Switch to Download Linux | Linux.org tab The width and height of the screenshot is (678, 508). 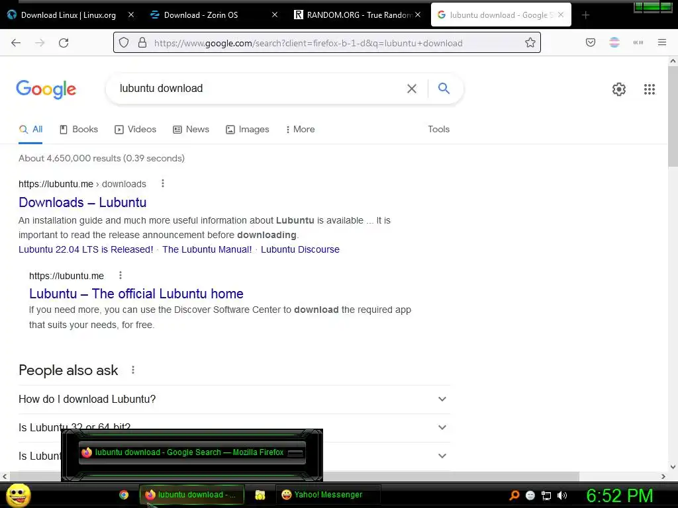pos(68,15)
